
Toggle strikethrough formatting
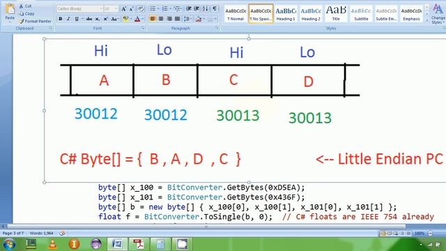[x=89, y=19]
